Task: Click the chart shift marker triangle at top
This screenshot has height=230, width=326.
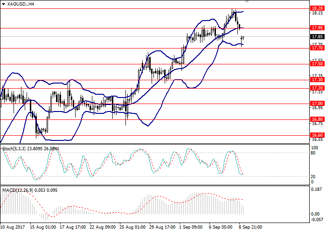Action: [247, 1]
